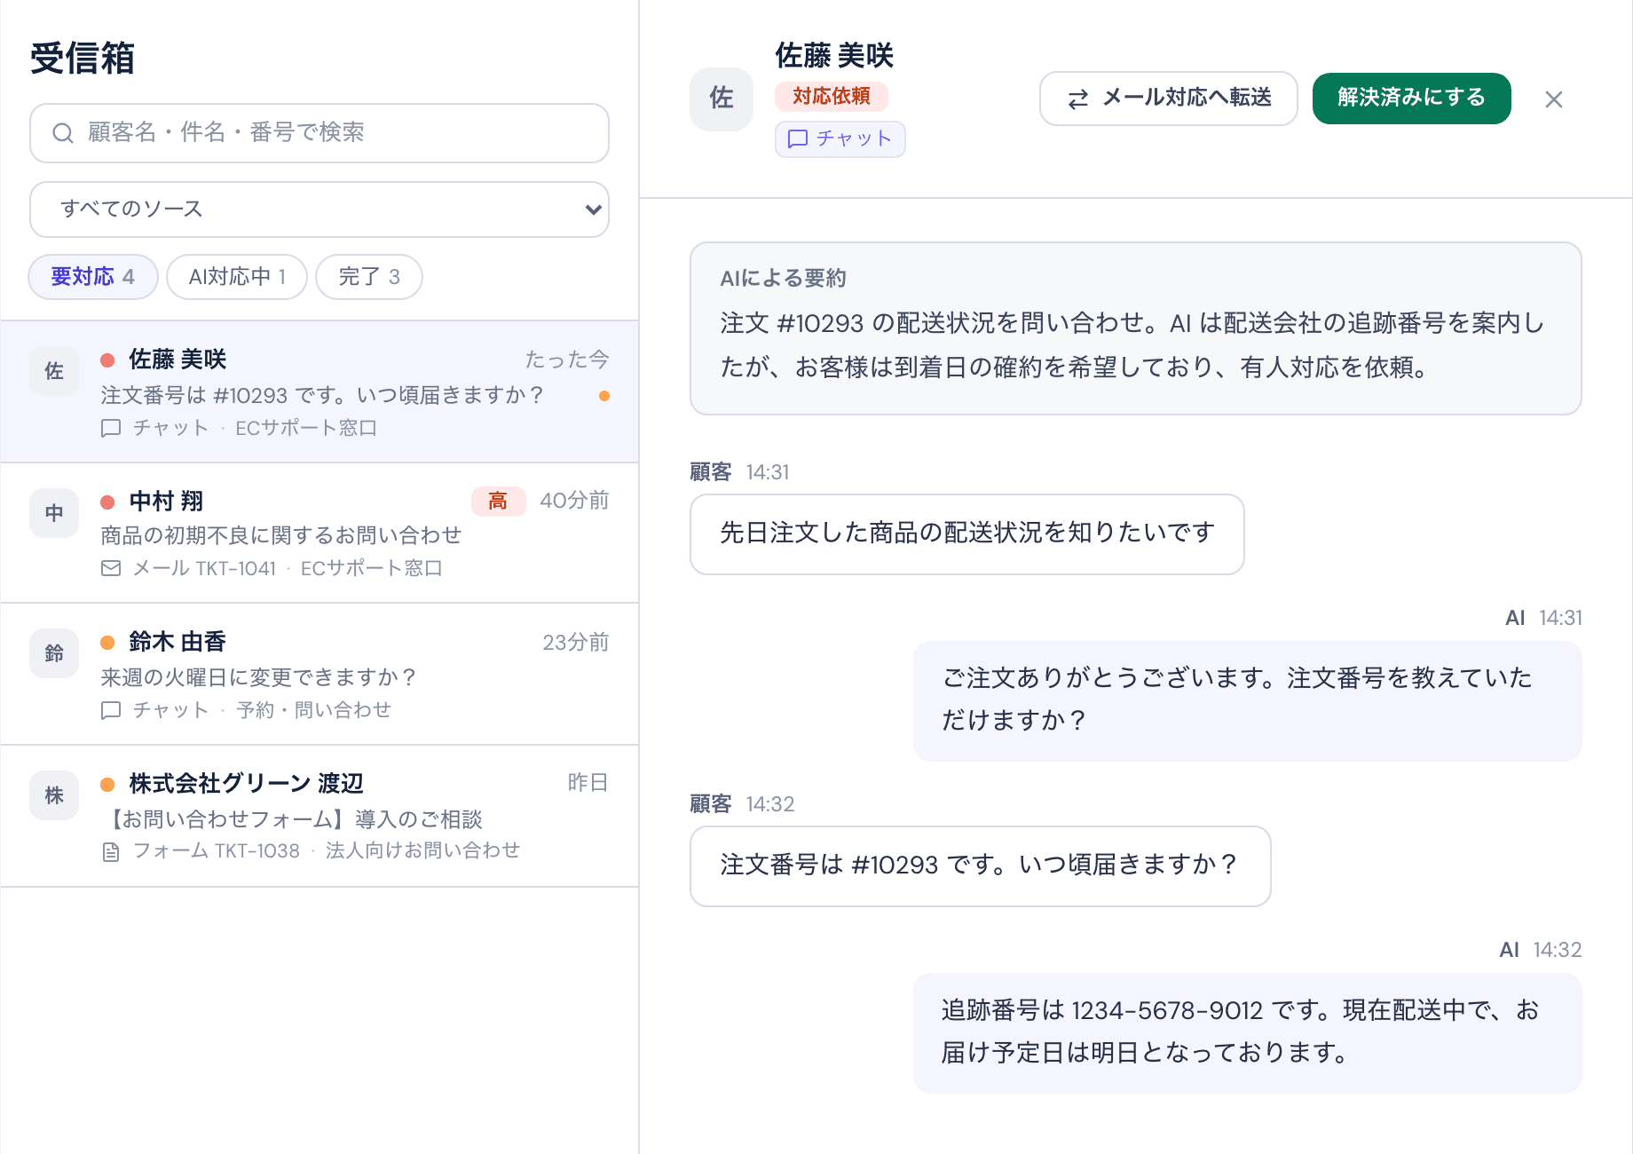Click 予約・問い合わせ source label
Image resolution: width=1633 pixels, height=1154 pixels.
(x=314, y=710)
